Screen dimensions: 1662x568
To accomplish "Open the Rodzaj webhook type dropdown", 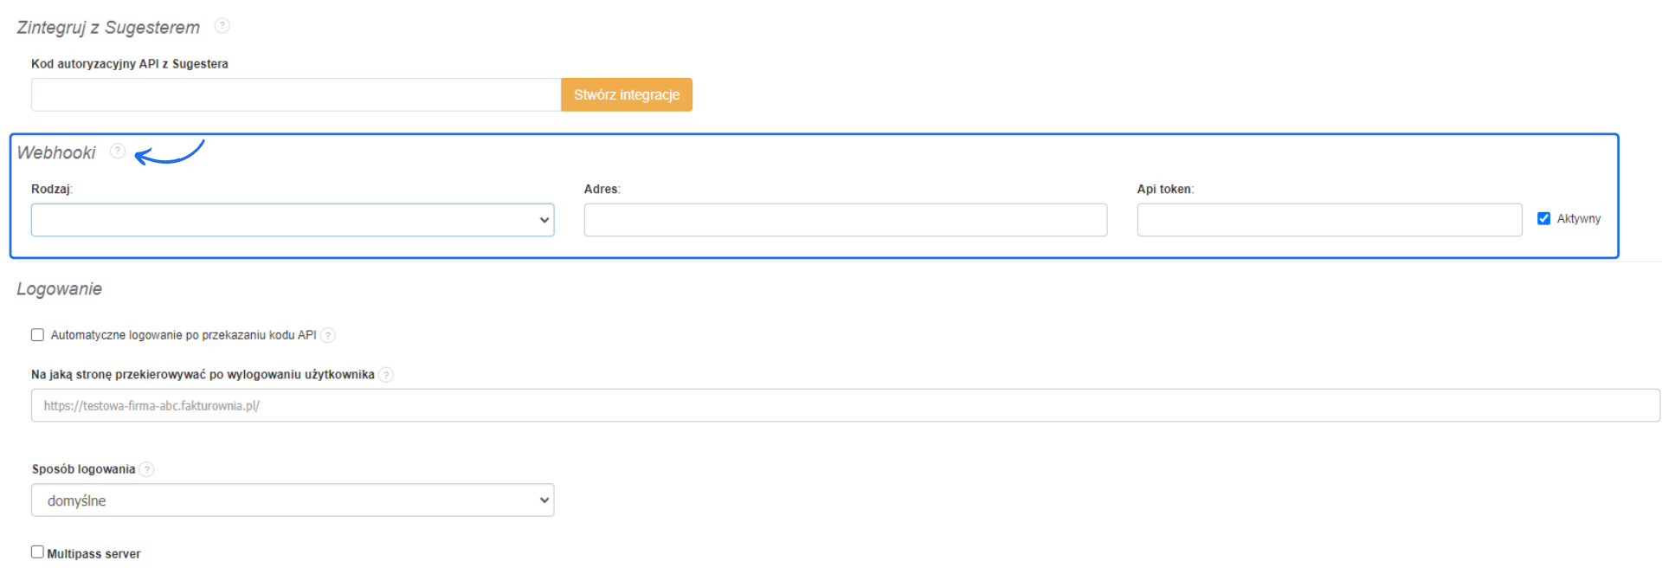I will [293, 220].
